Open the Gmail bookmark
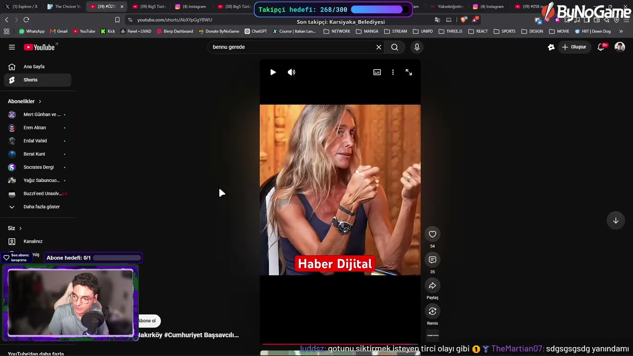633x356 pixels. tap(58, 31)
